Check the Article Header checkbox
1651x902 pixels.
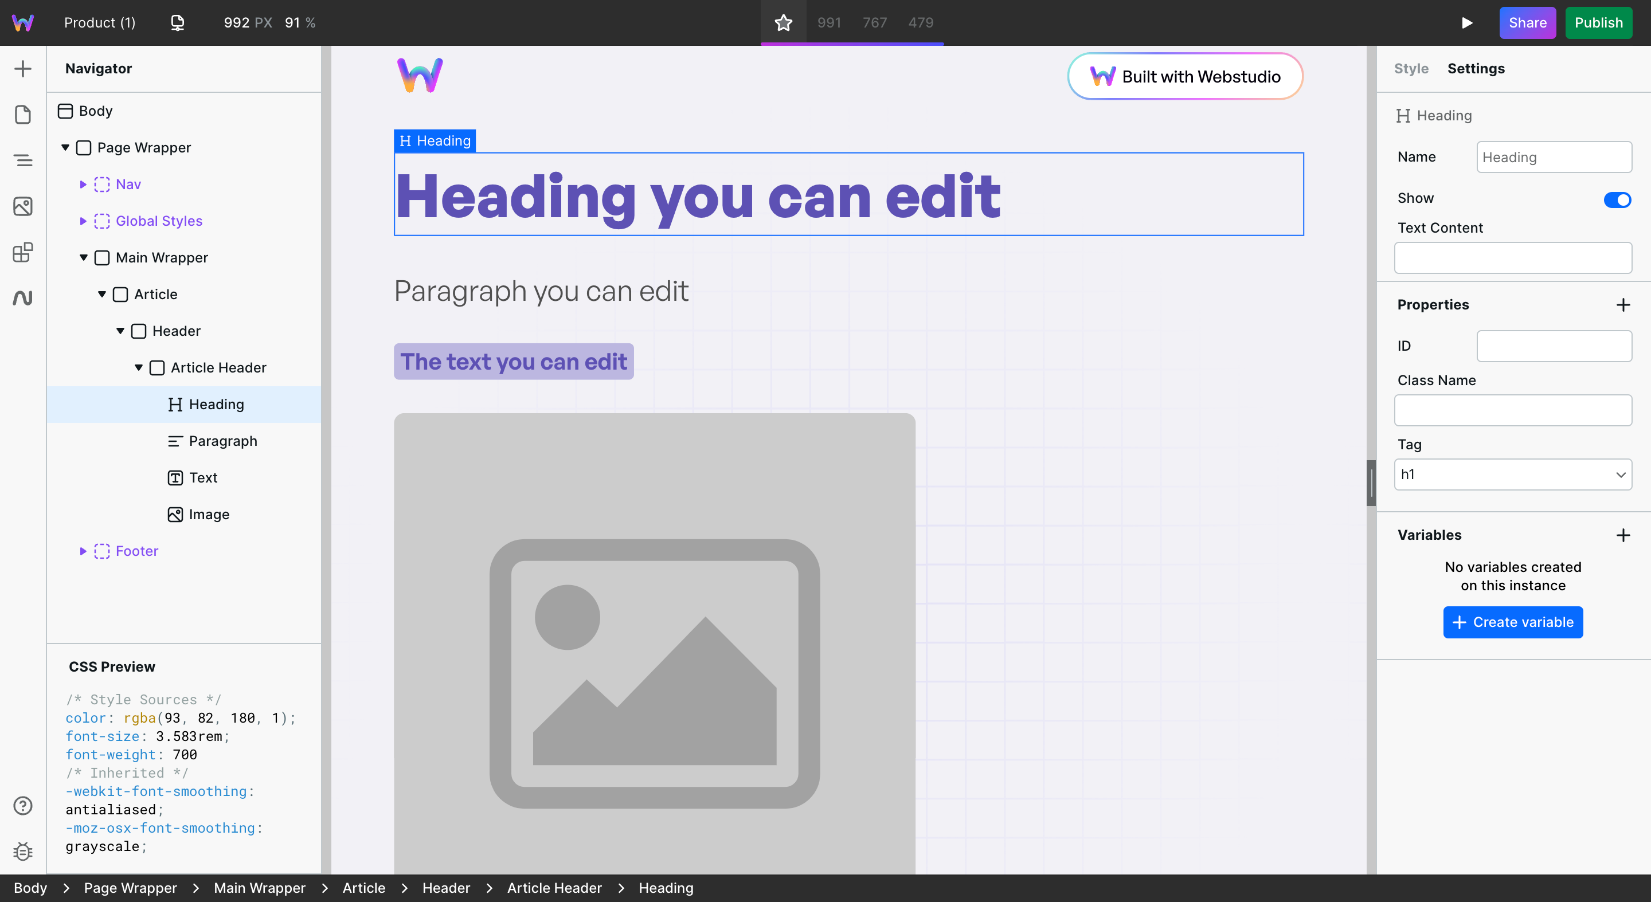coord(157,368)
